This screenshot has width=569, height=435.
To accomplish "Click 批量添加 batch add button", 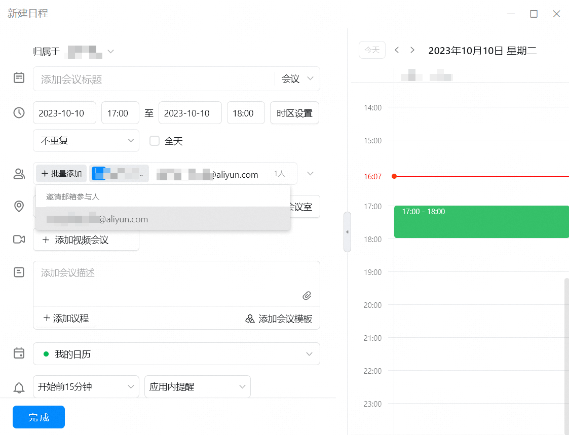I will click(x=61, y=173).
